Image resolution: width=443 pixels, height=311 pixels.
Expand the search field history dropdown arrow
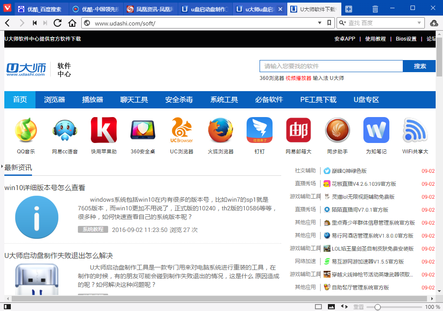419,23
